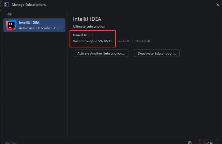Click the 'Issued to JET' text
This screenshot has width=222, height=144.
tap(83, 35)
